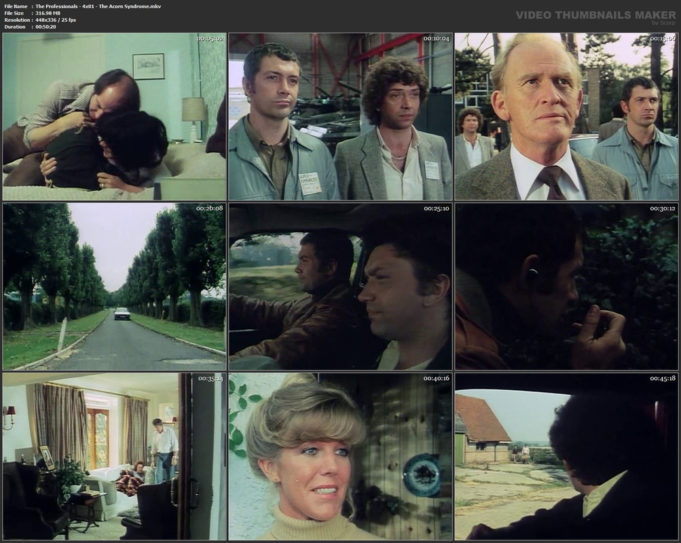Select the thumbnail stamped 00:15:06
The image size is (681, 543).
coord(566,117)
